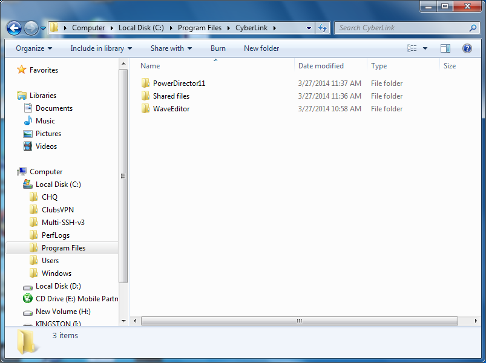
Task: Click the Pictures library icon
Action: pos(28,134)
